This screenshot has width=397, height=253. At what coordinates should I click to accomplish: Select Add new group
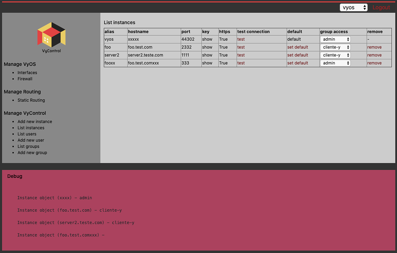click(x=32, y=152)
